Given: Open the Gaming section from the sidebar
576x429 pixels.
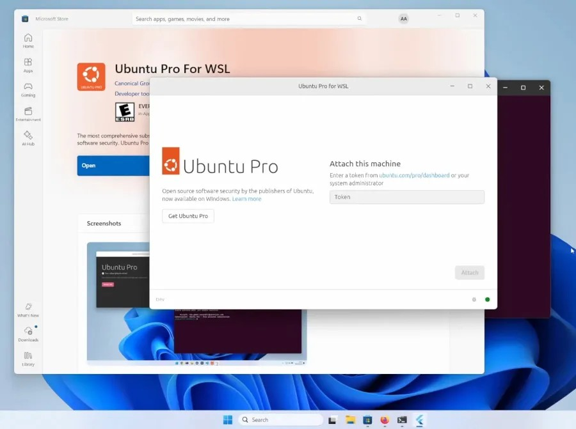Looking at the screenshot, I should (28, 89).
